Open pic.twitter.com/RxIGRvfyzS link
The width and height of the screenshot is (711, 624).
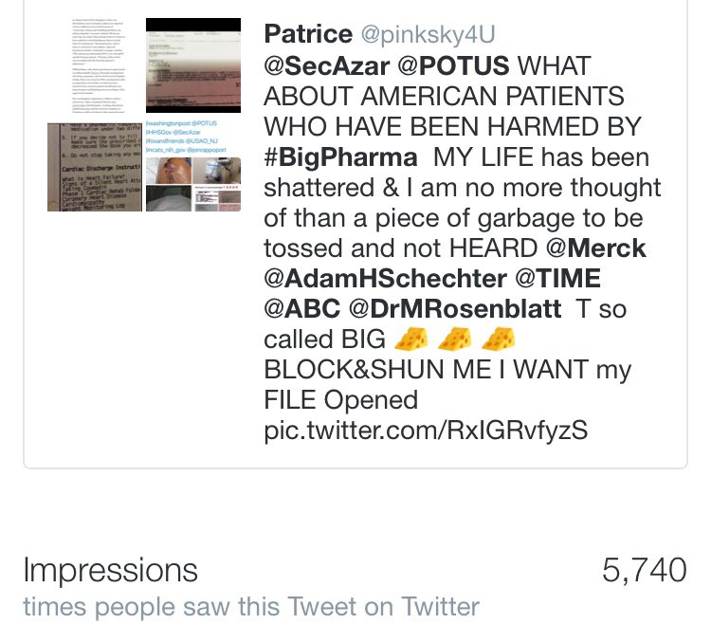click(x=426, y=431)
